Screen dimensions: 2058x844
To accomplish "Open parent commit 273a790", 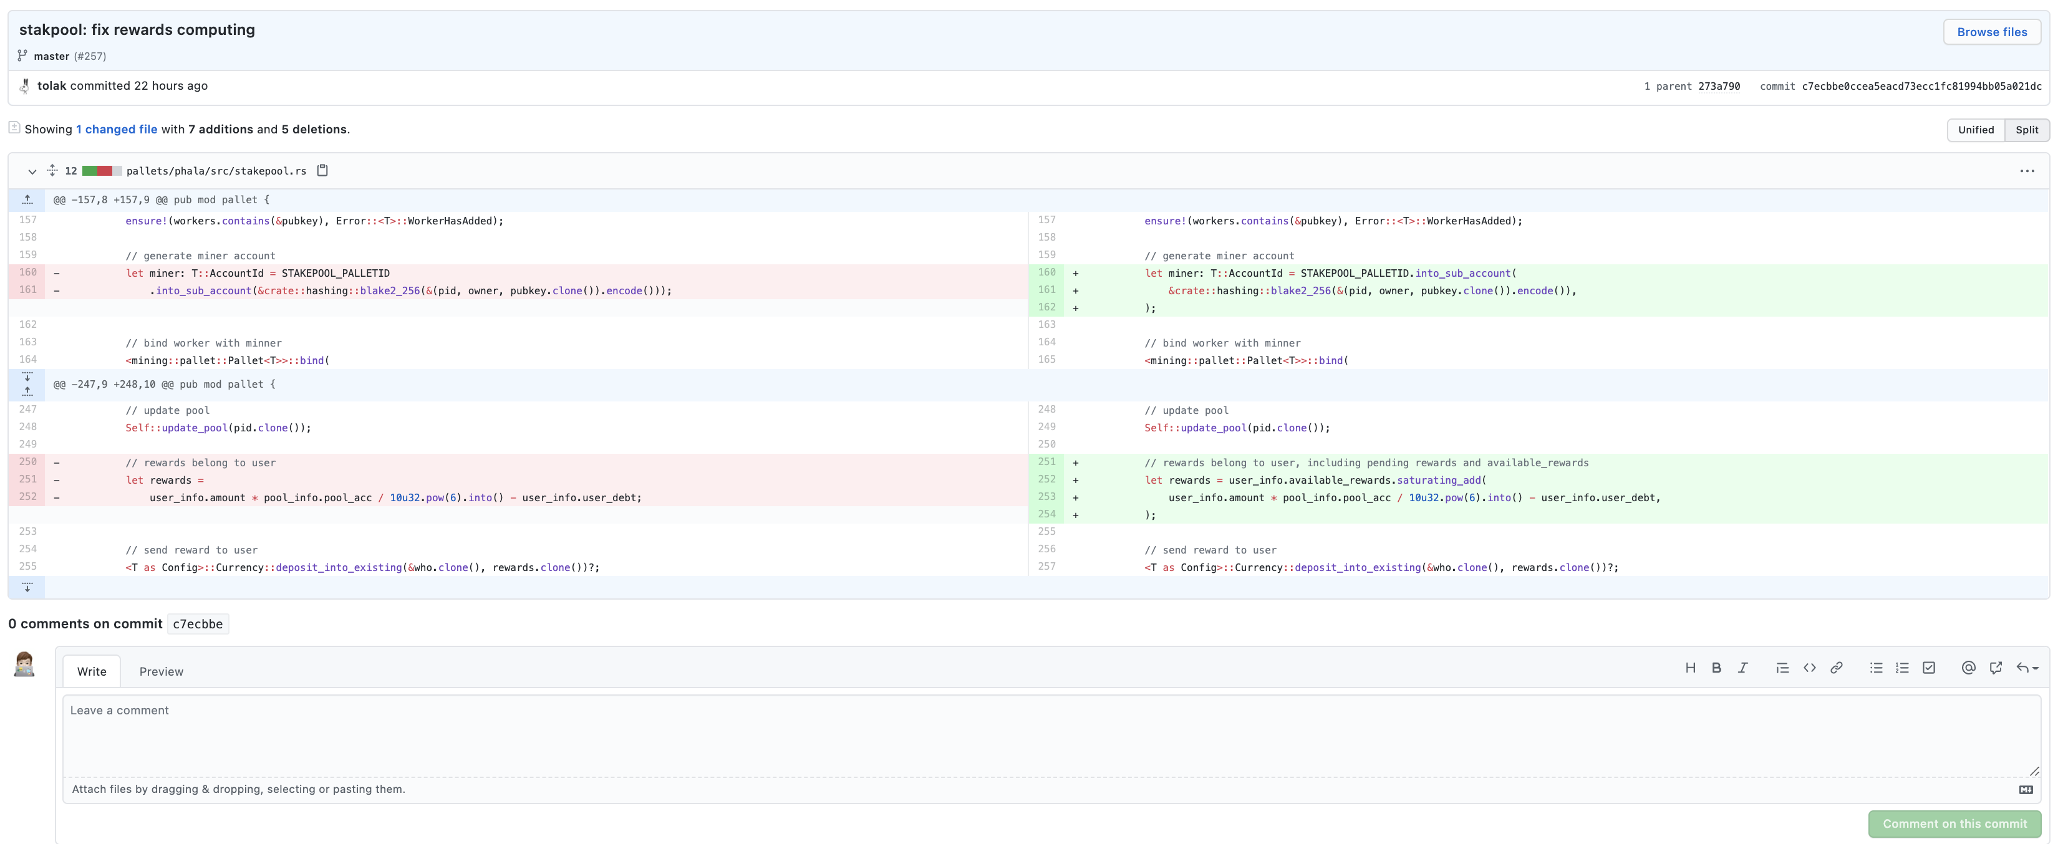I will point(1719,86).
